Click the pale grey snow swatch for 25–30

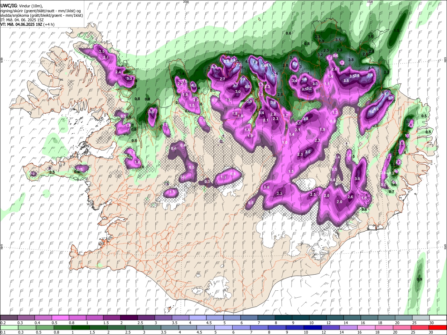tap(420, 318)
